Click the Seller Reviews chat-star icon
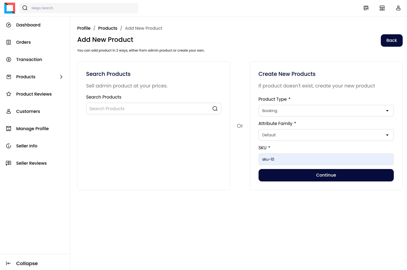The height and width of the screenshot is (270, 407). [x=9, y=163]
